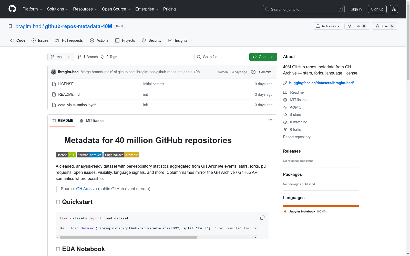Screen dimensions: 410x256
Task: Open the ibragim-bad owner link in breadcrumb
Action: [x=28, y=26]
